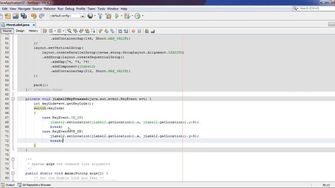This screenshot has height=188, width=335.
Task: Open the Navigate menu
Action: click(x=24, y=9)
